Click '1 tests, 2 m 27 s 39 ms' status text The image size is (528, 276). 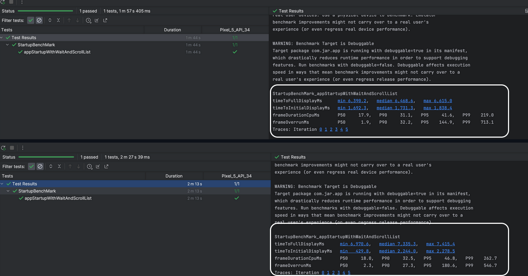coord(127,157)
